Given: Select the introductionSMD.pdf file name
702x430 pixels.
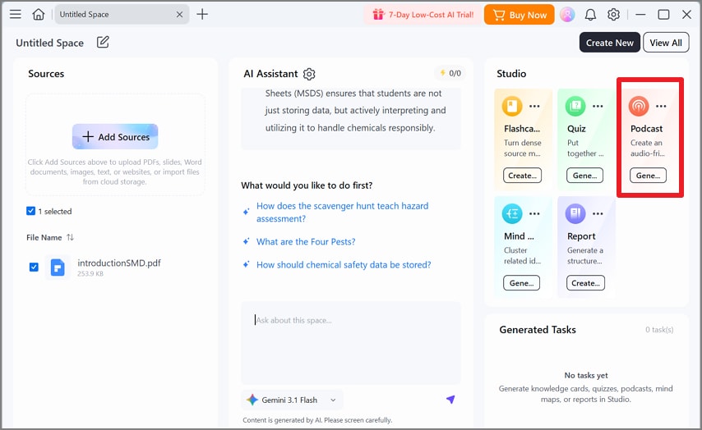Looking at the screenshot, I should (119, 263).
